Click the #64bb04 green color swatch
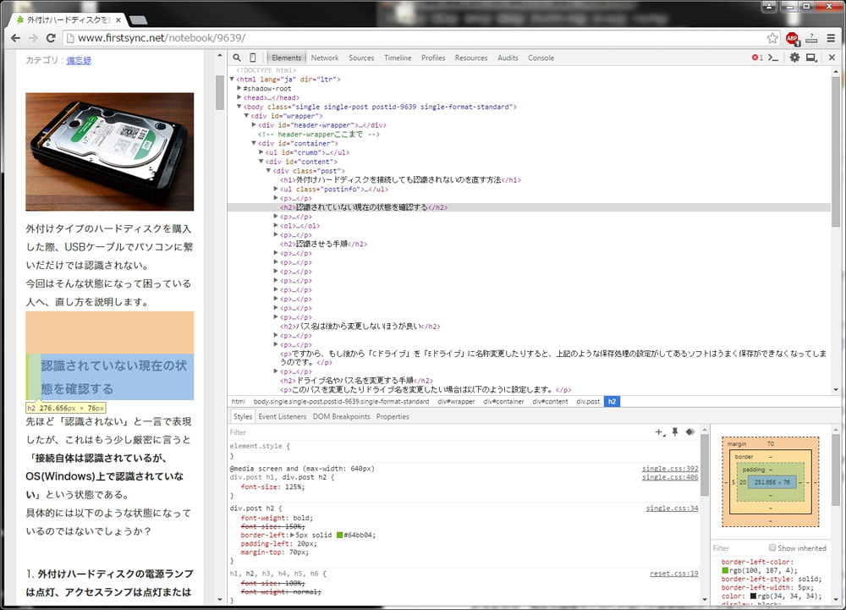Screen dimensions: 846x610 tap(340, 535)
